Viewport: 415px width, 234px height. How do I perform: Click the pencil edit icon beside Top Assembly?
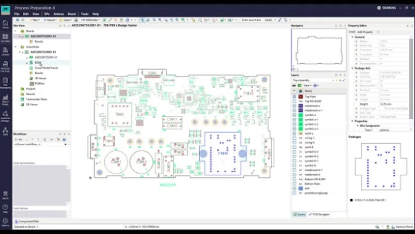coord(344,80)
